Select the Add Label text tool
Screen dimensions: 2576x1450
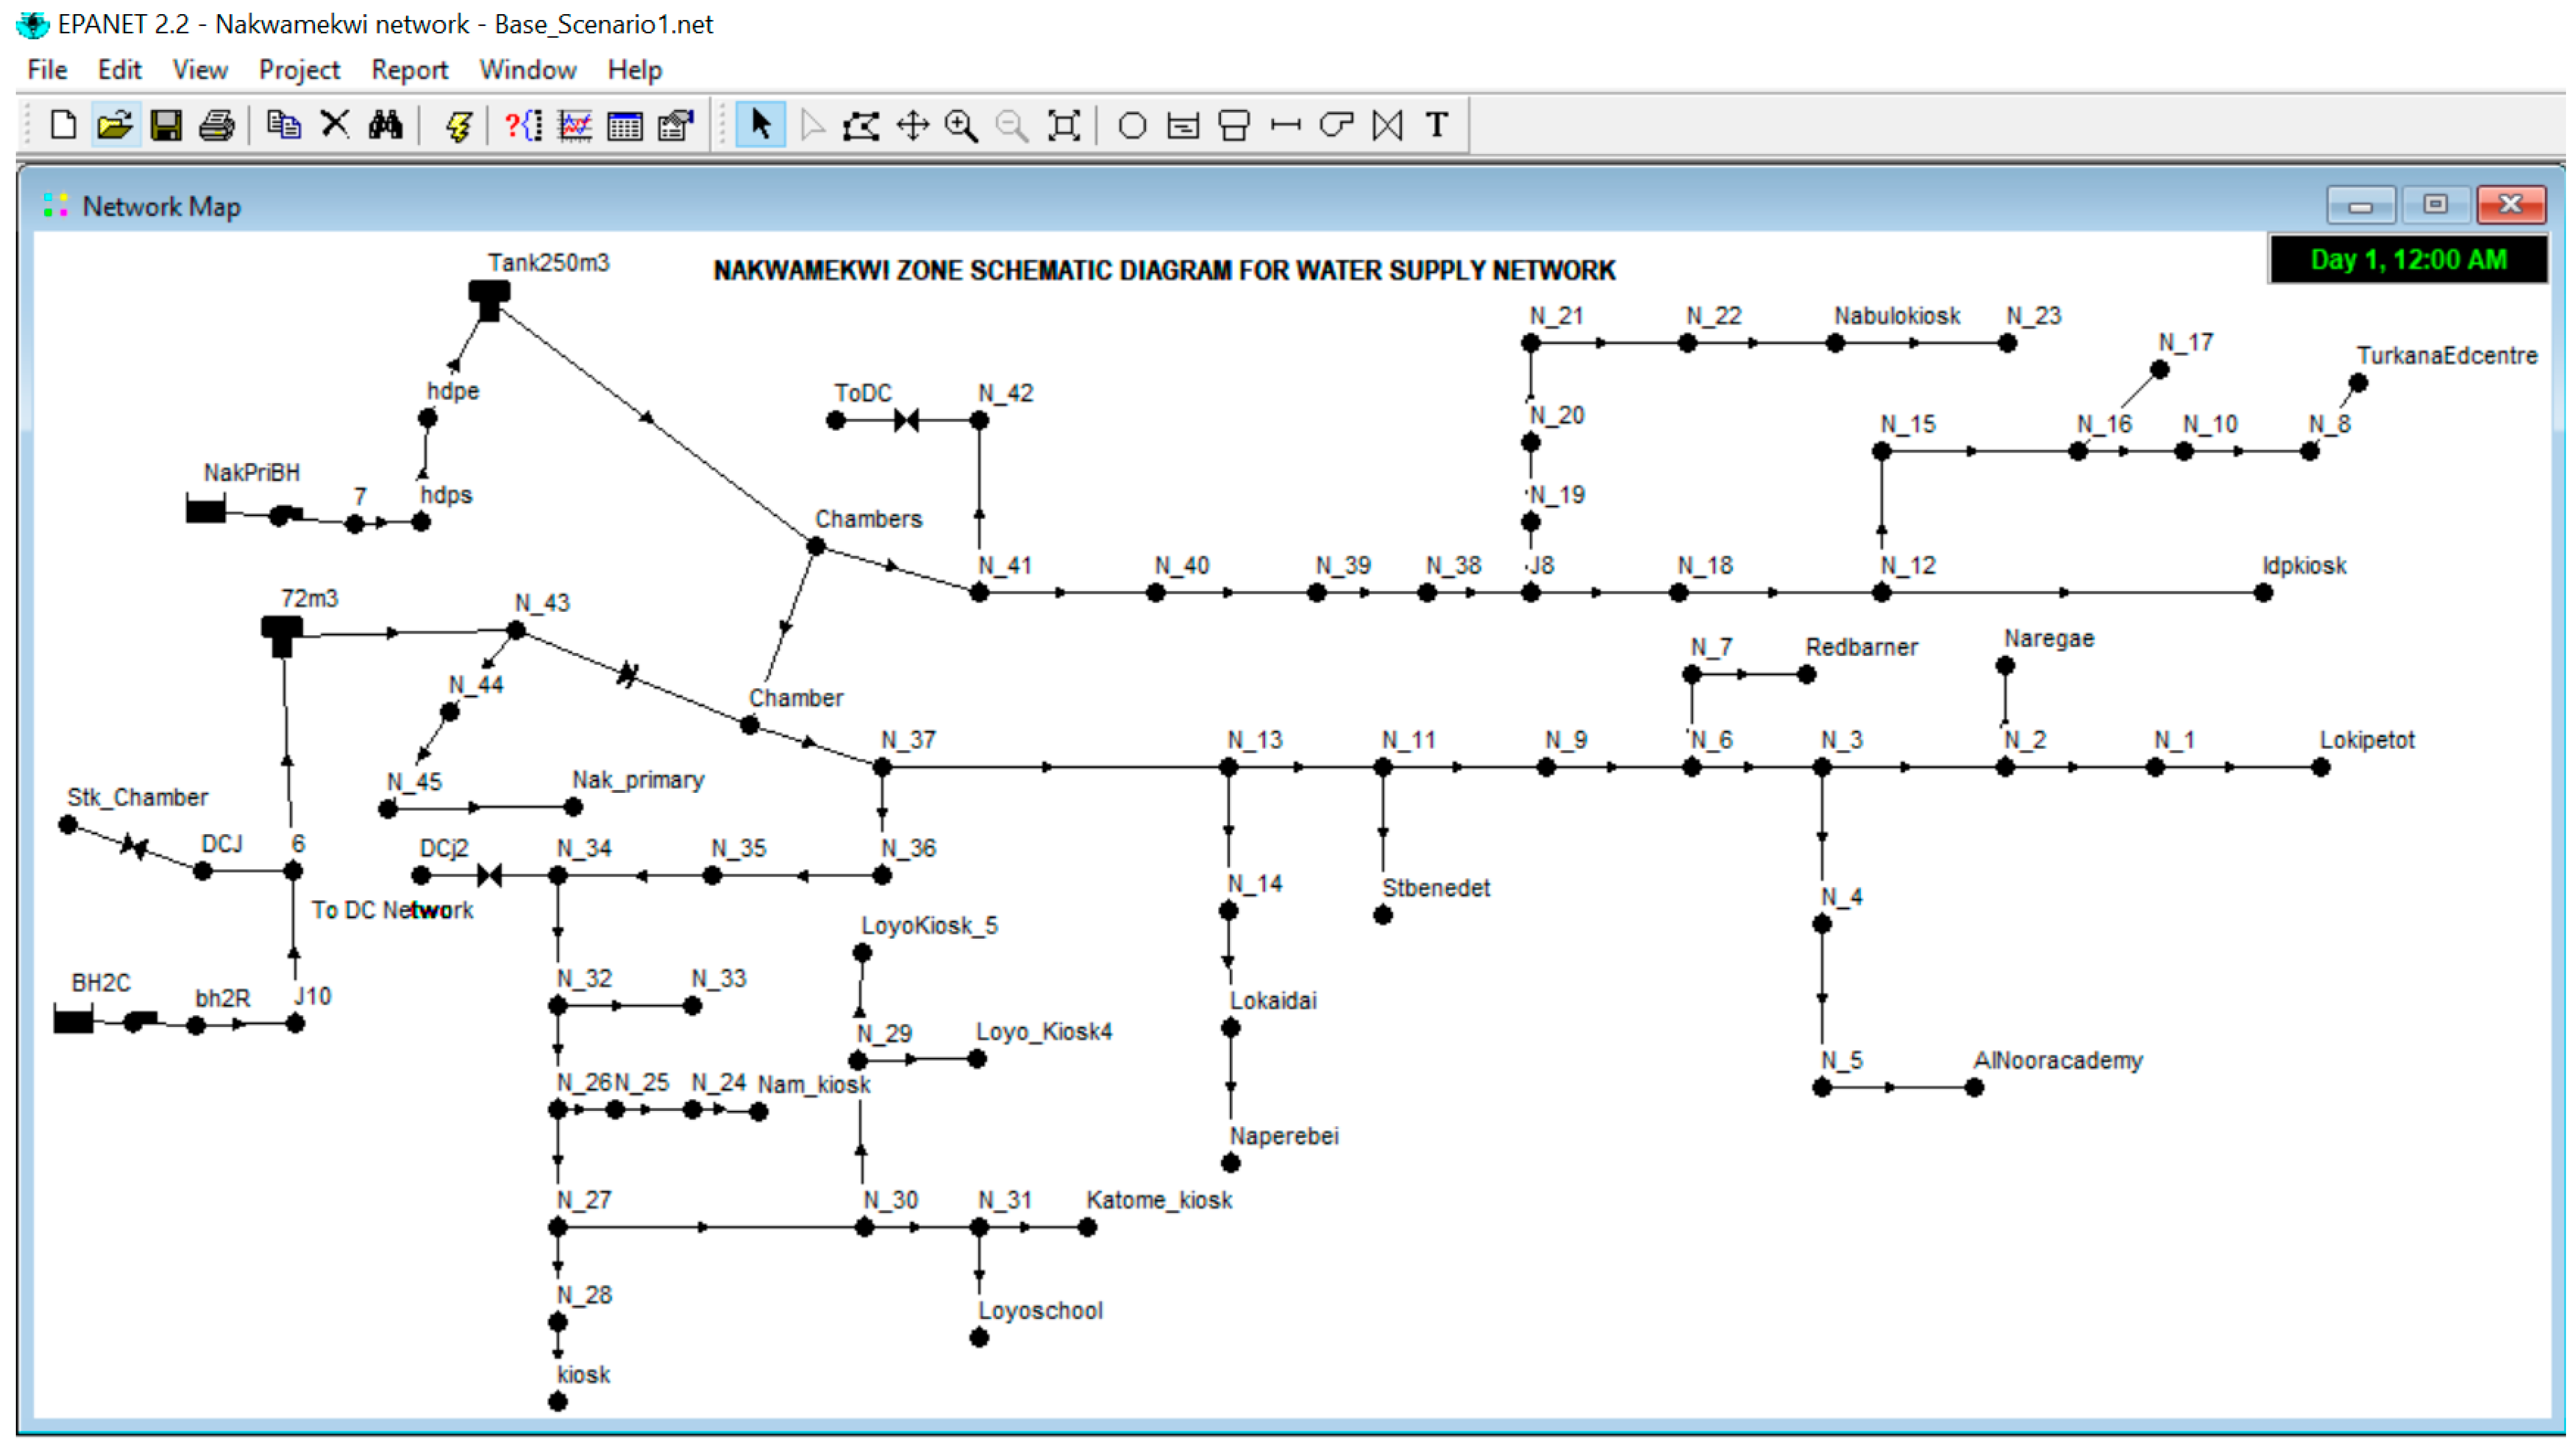click(x=1437, y=126)
